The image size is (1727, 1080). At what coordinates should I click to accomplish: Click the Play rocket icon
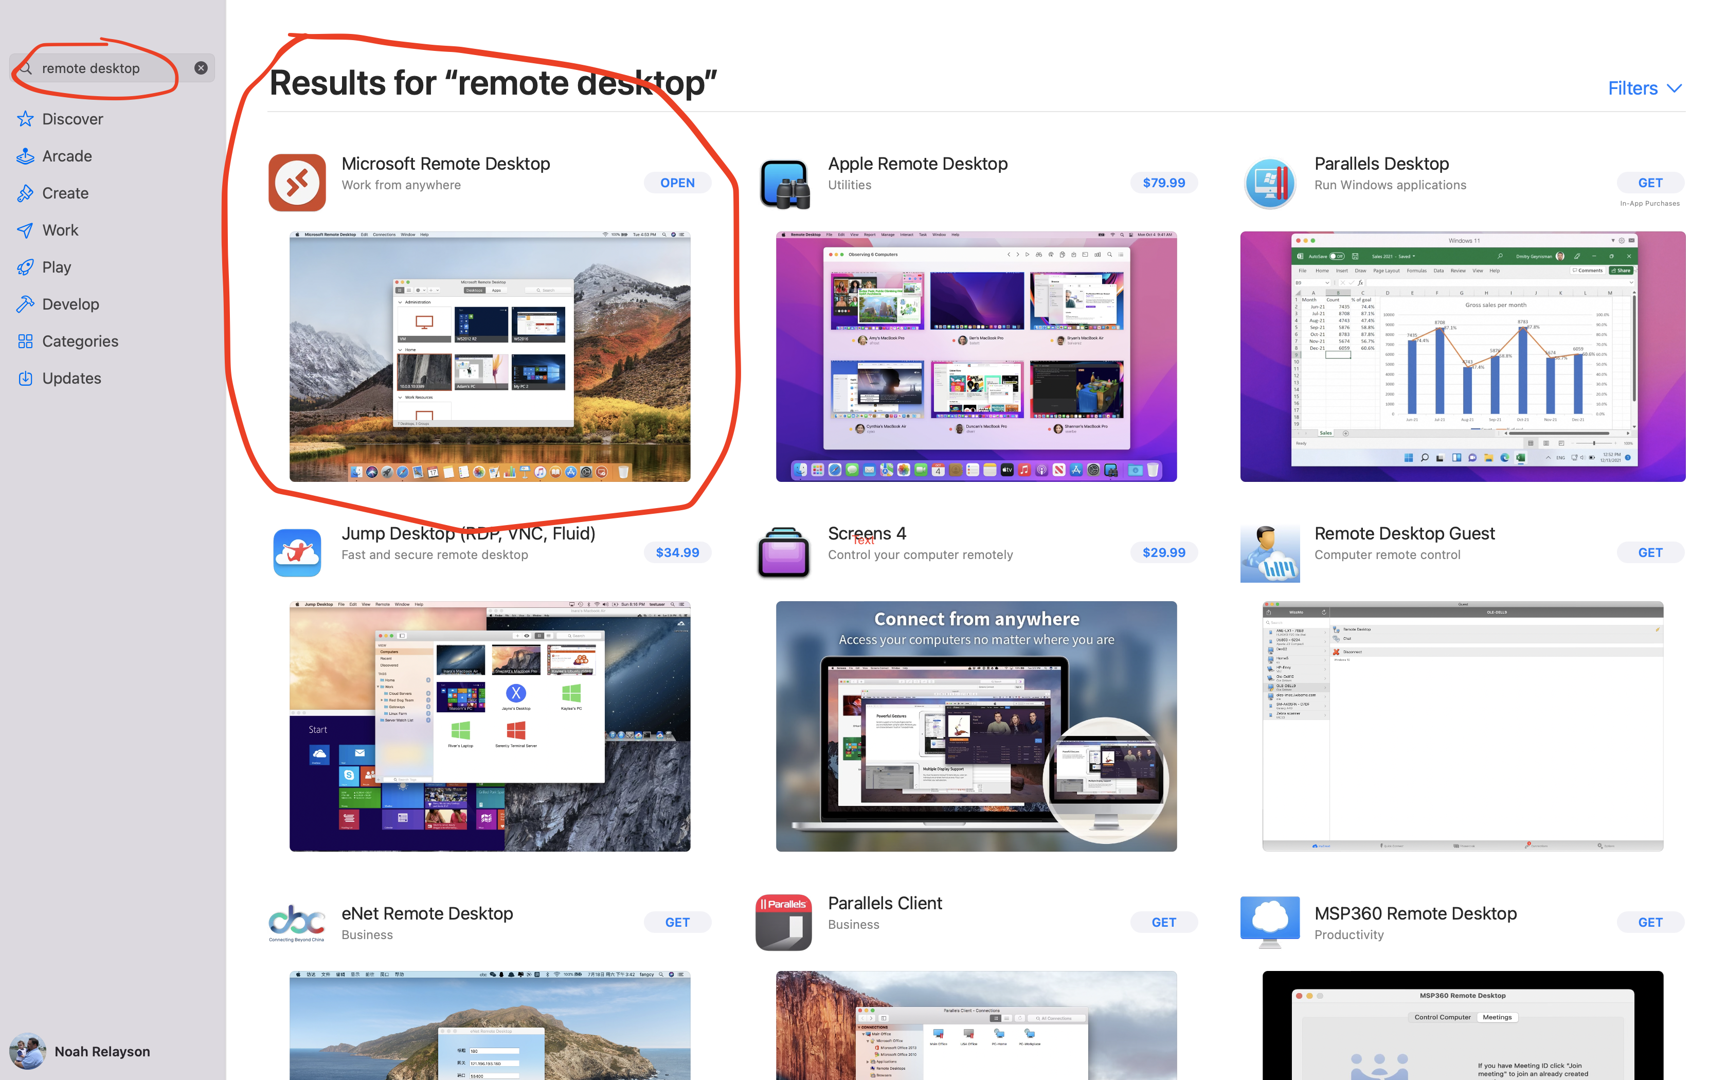(26, 267)
